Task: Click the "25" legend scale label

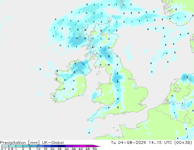Action: [x=59, y=149]
